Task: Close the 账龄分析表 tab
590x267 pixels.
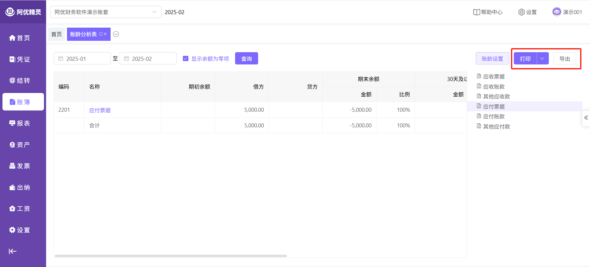Action: (x=105, y=34)
